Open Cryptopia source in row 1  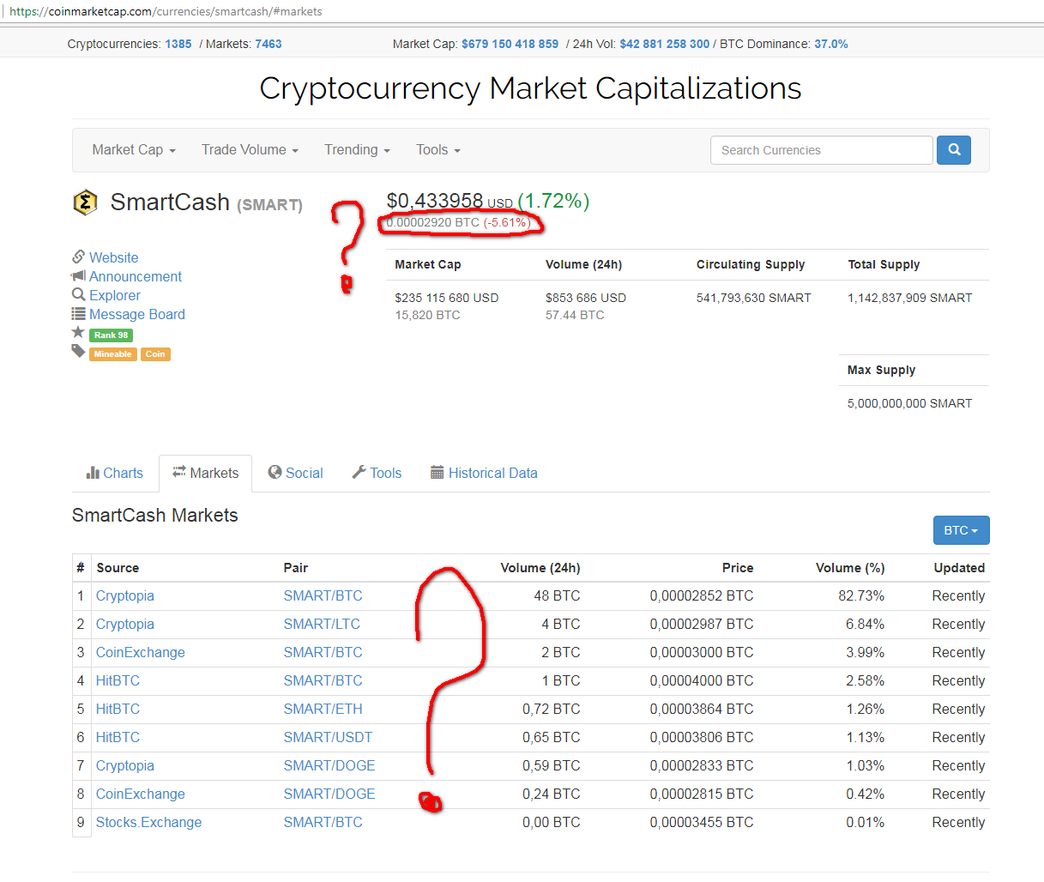(x=125, y=595)
